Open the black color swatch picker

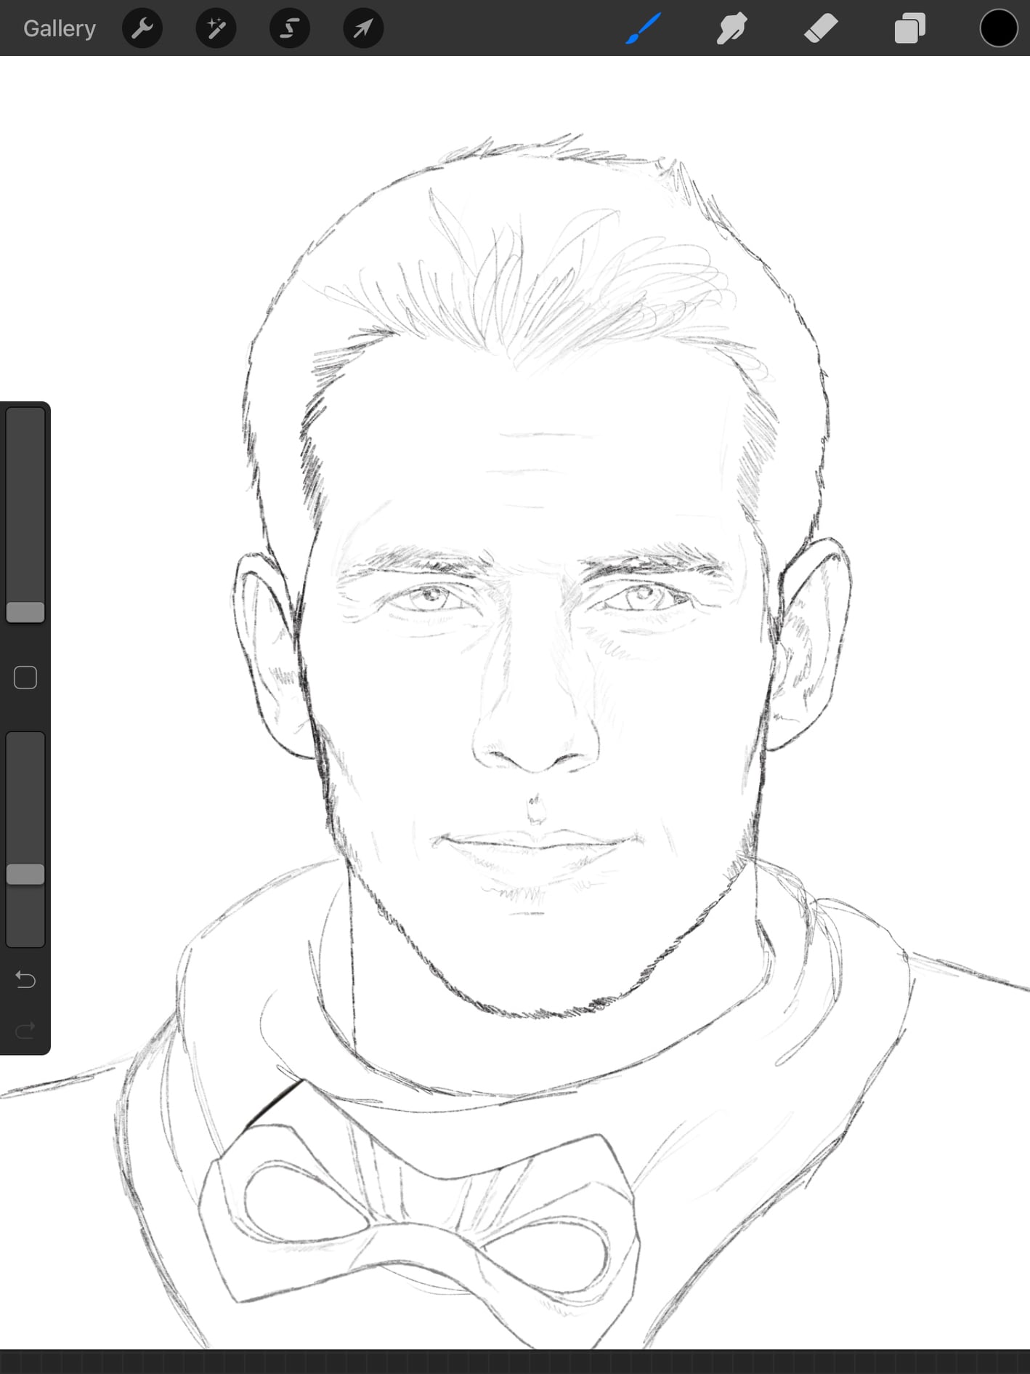[998, 28]
